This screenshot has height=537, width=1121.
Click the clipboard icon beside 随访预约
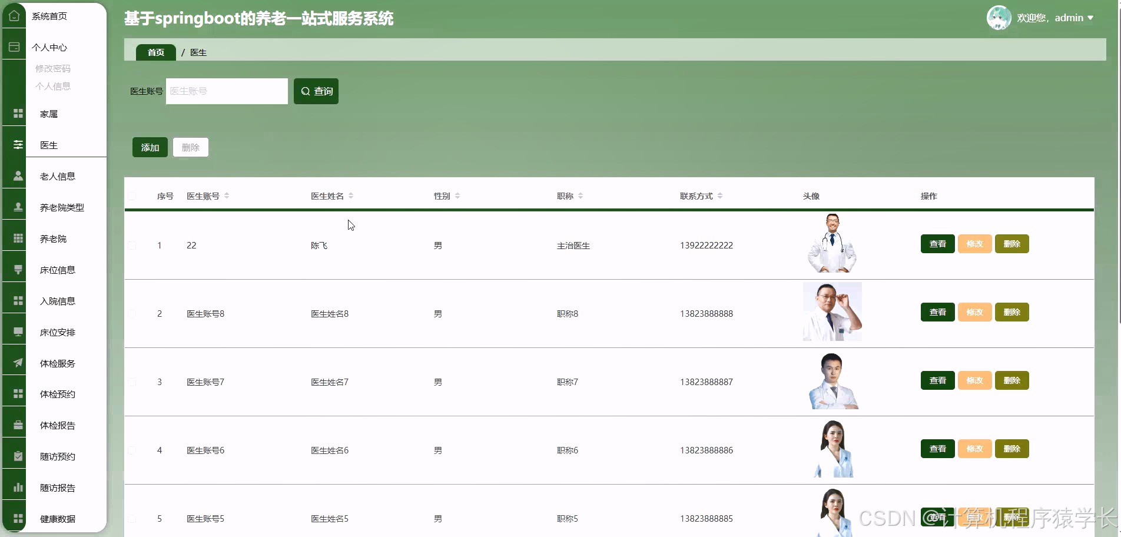pos(18,456)
